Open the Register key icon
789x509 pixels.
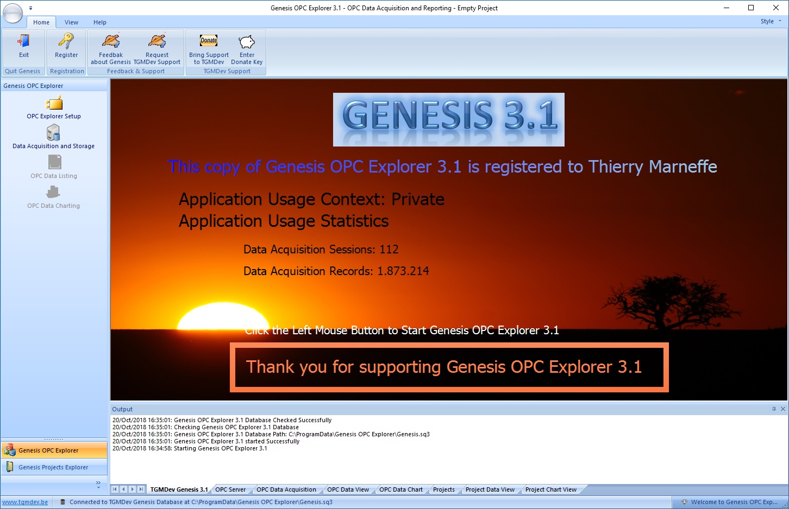click(x=66, y=47)
